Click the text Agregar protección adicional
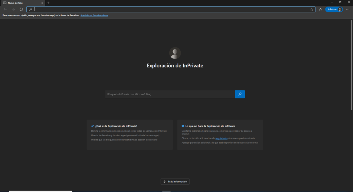 click(220, 143)
